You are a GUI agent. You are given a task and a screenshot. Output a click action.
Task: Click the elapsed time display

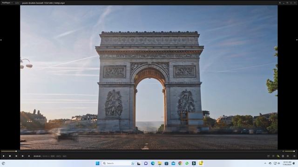point(37,156)
